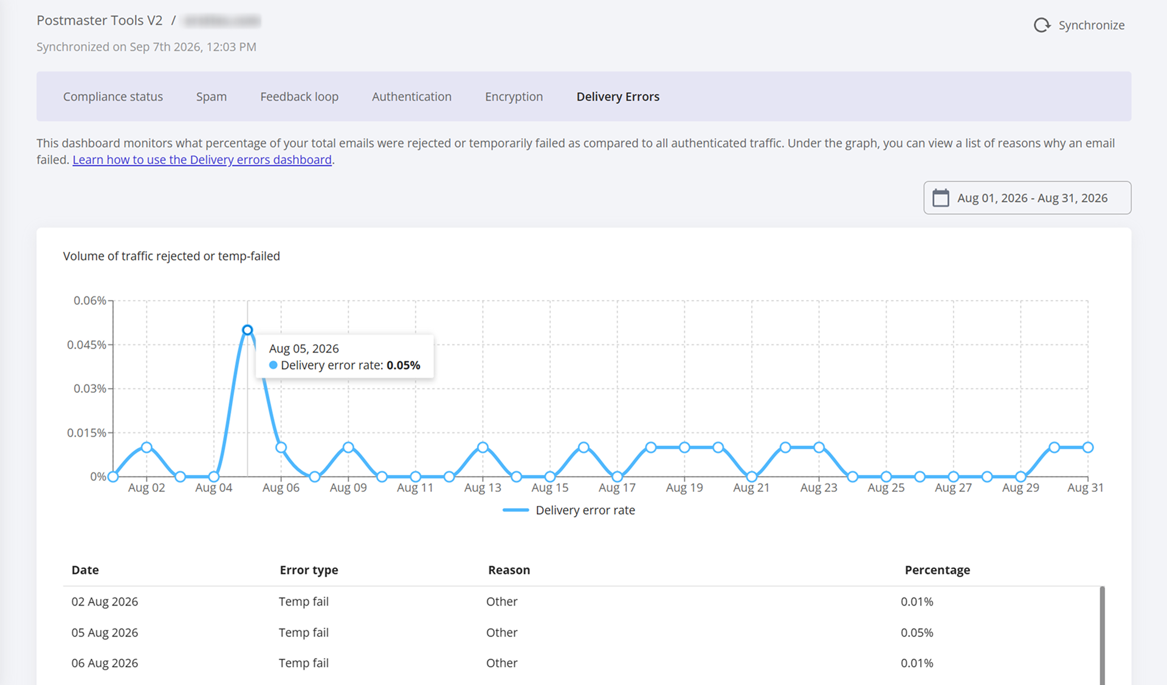
Task: Click 0.01% in the 02 Aug row
Action: point(917,601)
